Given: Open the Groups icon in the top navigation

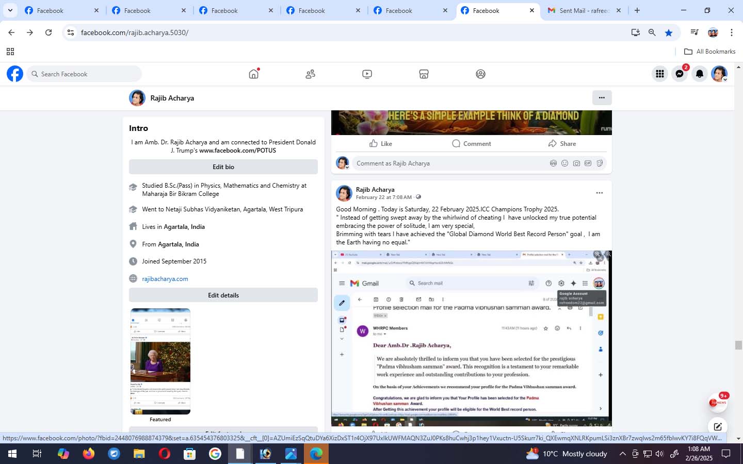Looking at the screenshot, I should click(x=480, y=74).
